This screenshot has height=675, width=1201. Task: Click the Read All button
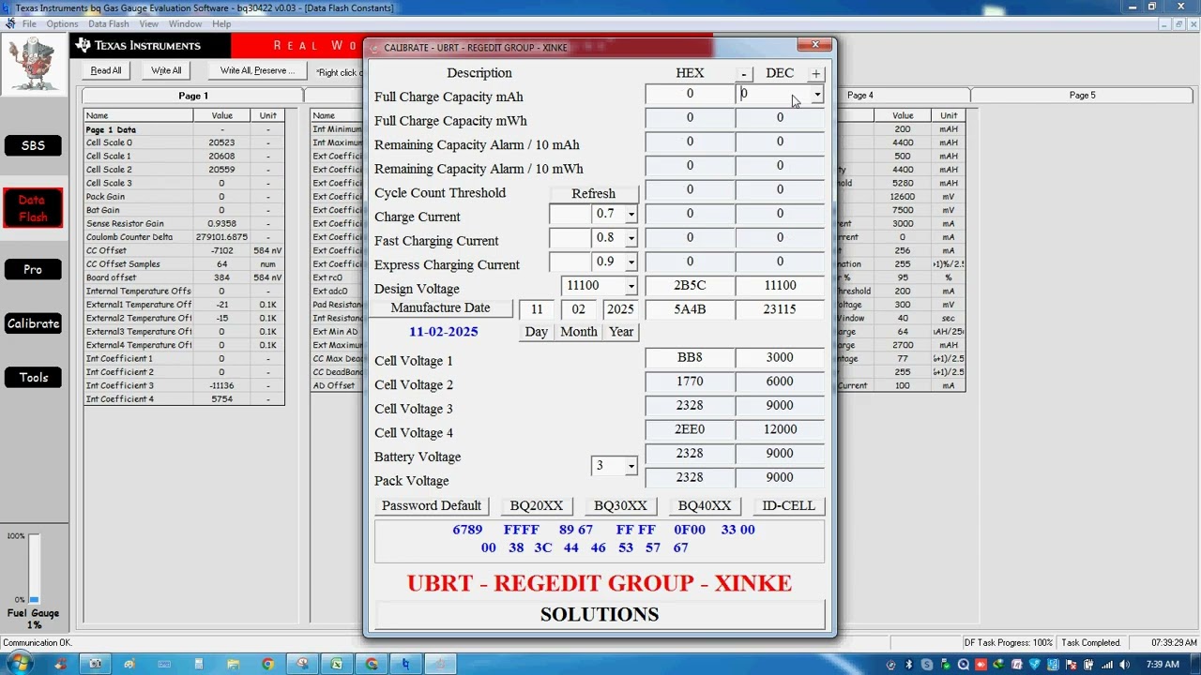tap(106, 71)
